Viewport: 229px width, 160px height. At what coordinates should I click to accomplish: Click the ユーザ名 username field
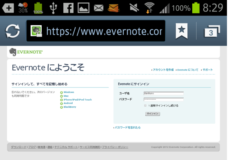coord(164,93)
